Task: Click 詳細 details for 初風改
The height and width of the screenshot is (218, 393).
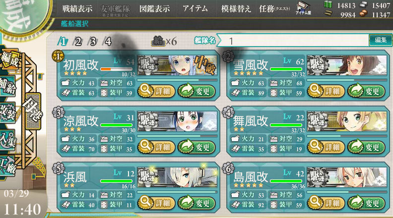Action: click(156, 91)
